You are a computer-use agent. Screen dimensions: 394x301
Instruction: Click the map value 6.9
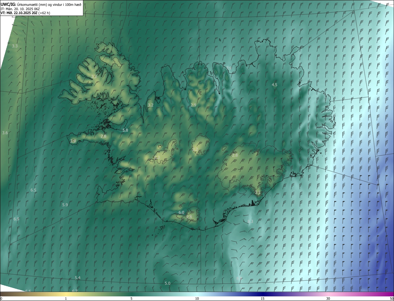(16, 219)
